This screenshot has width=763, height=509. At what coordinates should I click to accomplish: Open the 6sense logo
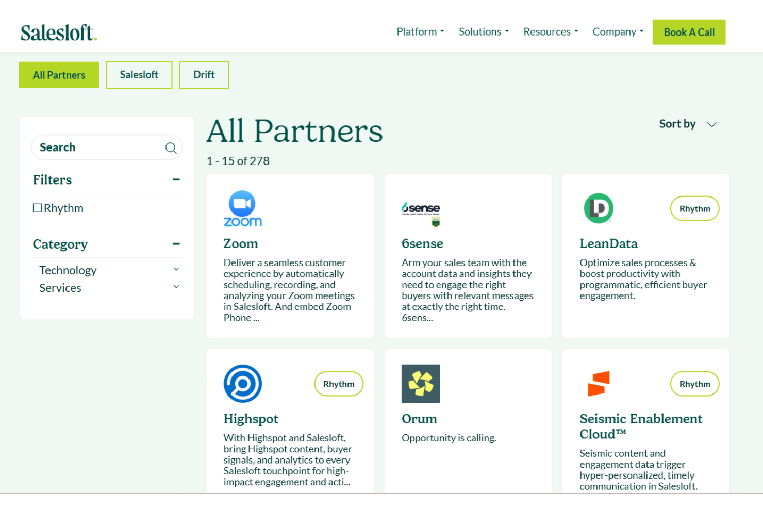point(421,214)
